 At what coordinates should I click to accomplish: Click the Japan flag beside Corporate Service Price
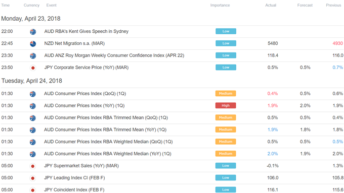33,68
